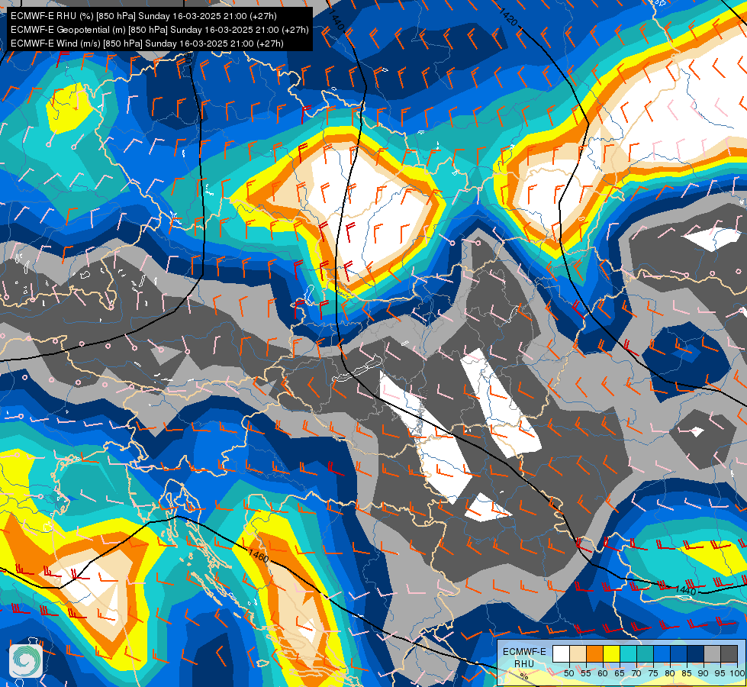
Task: Select the bright blue 75-80 legend swatch
Action: click(662, 653)
